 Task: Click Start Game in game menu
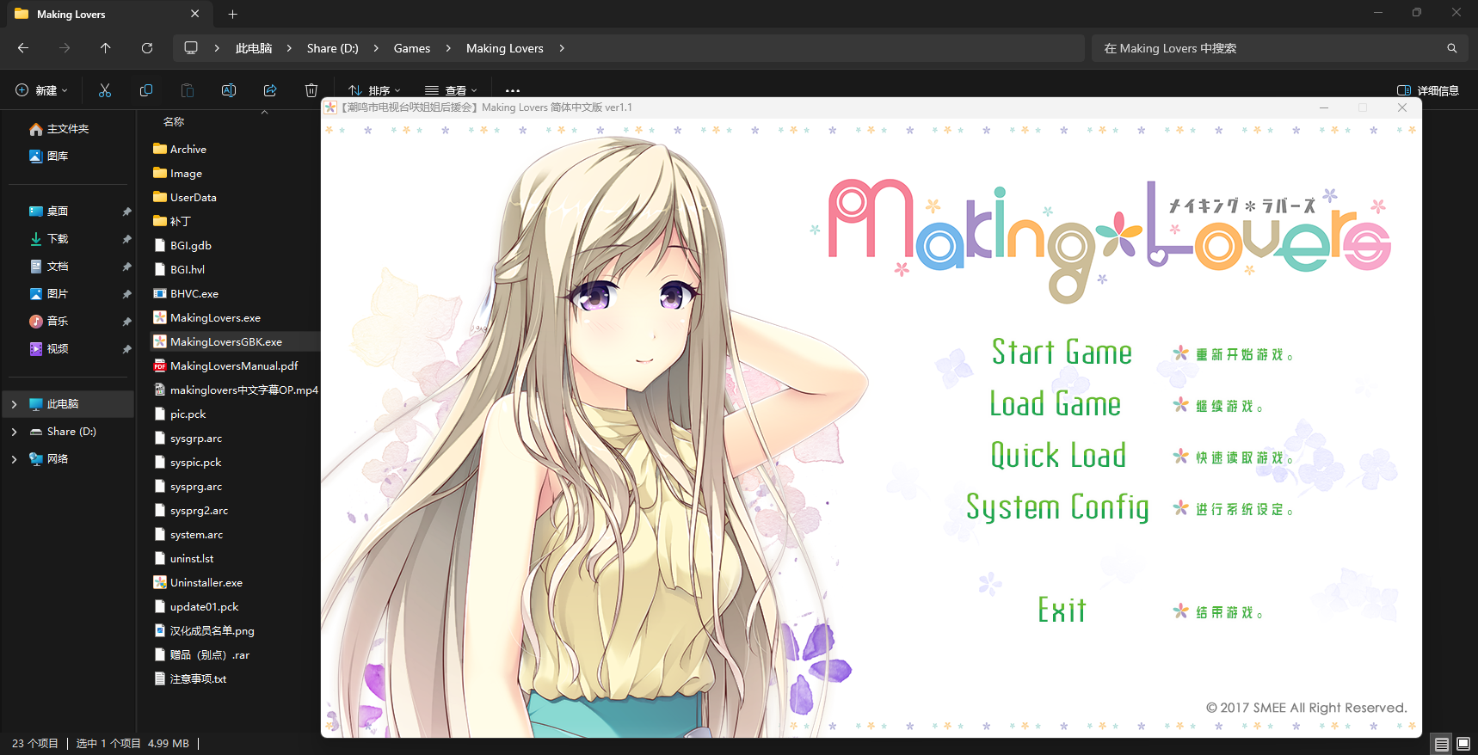pyautogui.click(x=1062, y=353)
